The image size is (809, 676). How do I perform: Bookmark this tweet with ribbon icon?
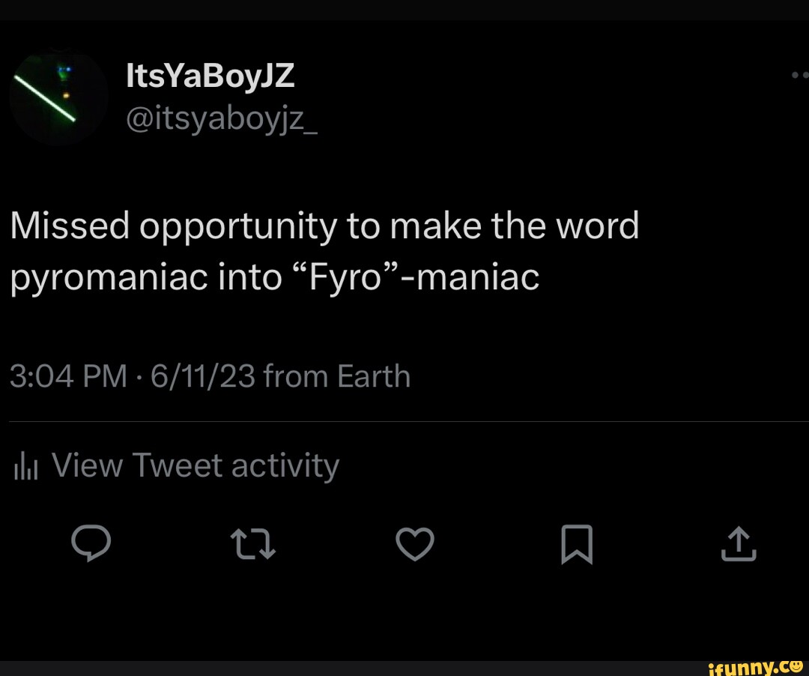coord(578,546)
